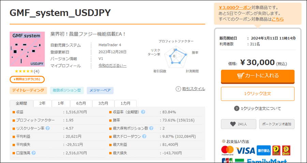Click the リスクリターン率 value 4.57

[70, 128]
